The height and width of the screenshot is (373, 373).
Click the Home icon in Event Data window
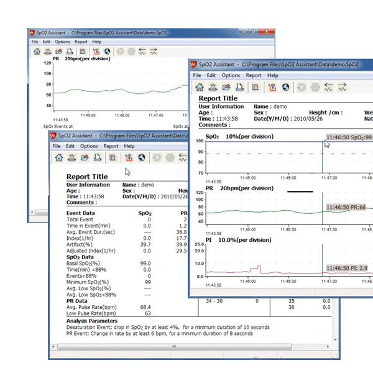click(x=58, y=158)
